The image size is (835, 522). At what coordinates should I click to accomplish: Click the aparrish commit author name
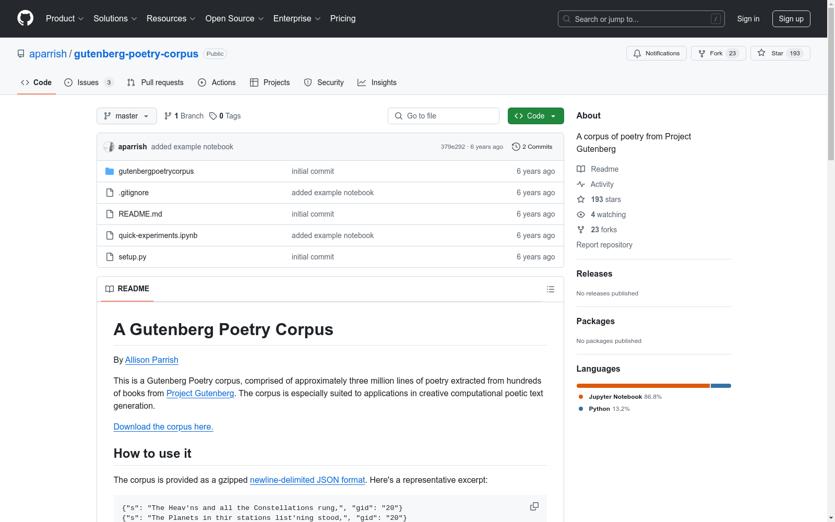pos(133,147)
